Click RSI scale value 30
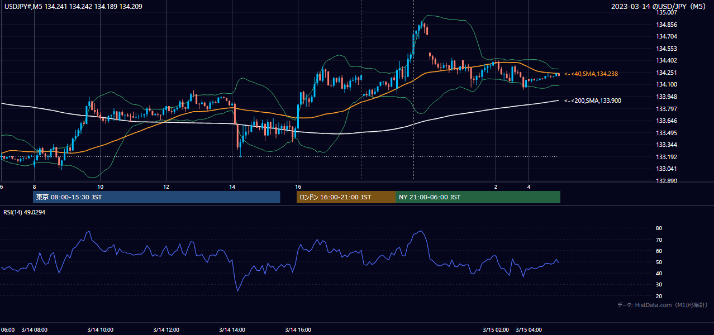The image size is (714, 335). (x=659, y=284)
